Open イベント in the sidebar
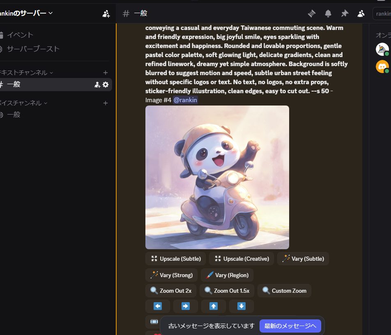This screenshot has height=335, width=391. [x=20, y=35]
